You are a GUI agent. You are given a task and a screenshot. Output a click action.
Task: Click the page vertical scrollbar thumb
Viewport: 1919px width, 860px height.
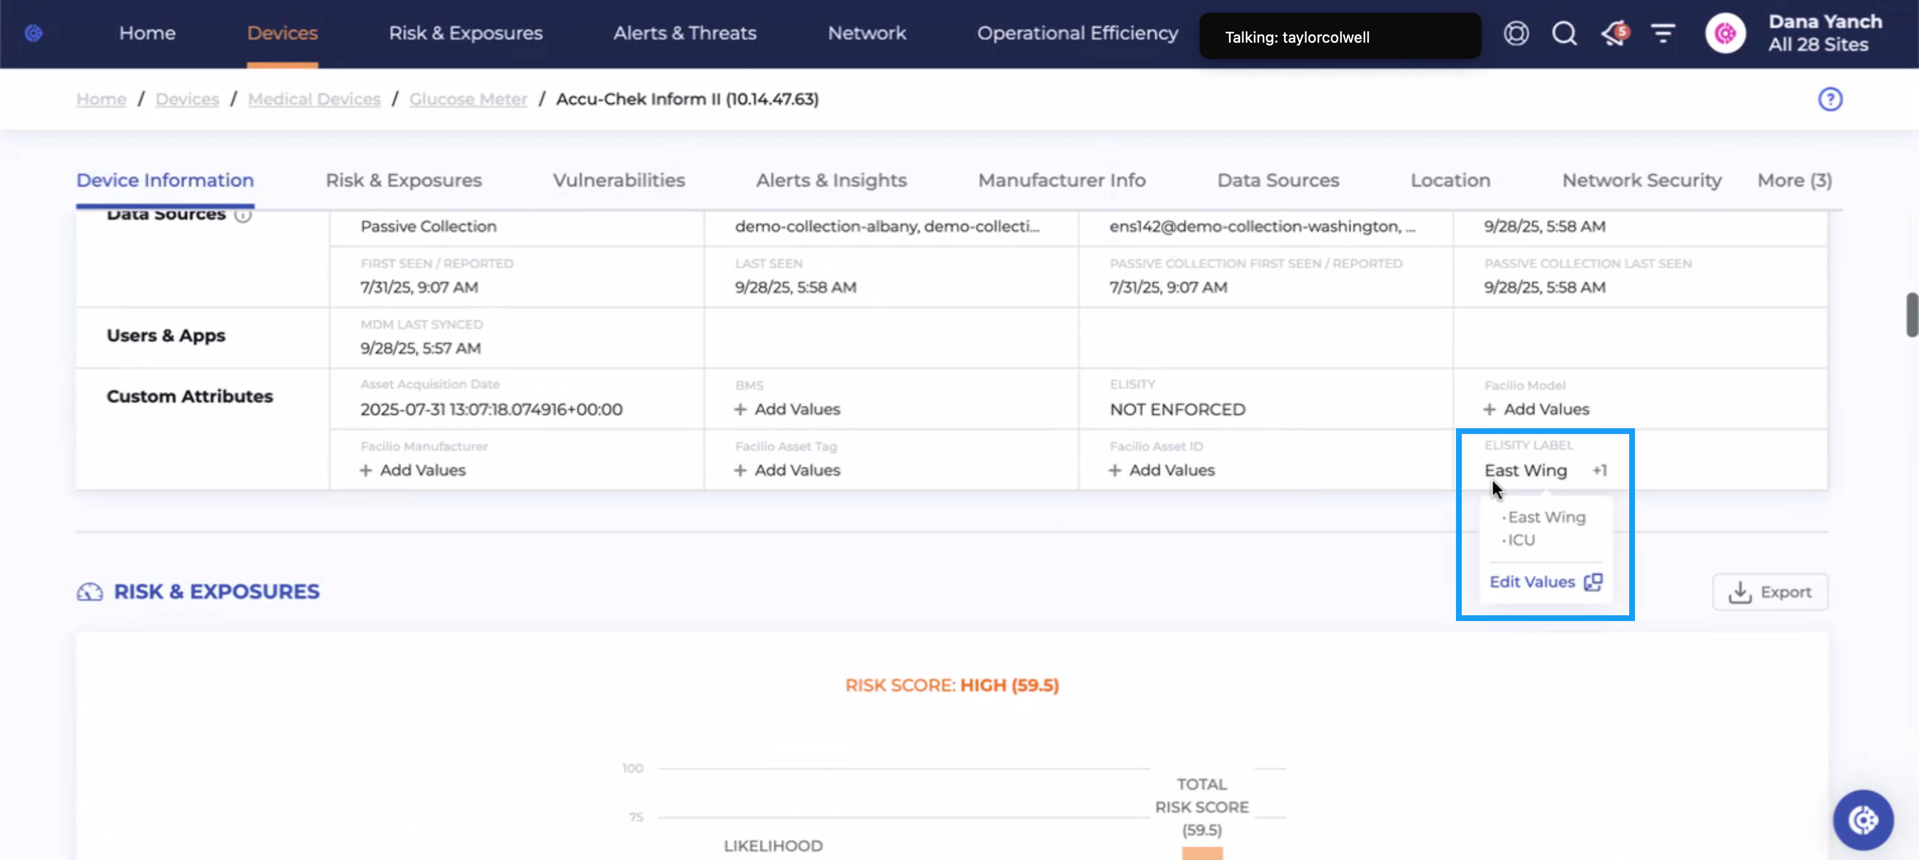click(x=1911, y=315)
